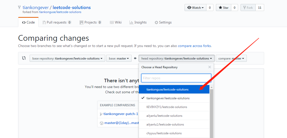Switch to the Code tab
The image size is (287, 138).
[28, 22]
